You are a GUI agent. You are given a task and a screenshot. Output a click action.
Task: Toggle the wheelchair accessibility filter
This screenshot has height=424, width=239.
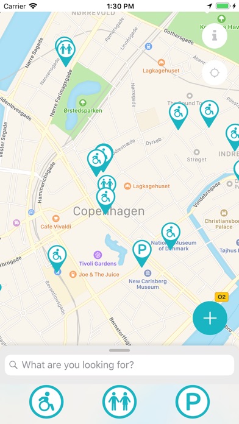point(46,402)
